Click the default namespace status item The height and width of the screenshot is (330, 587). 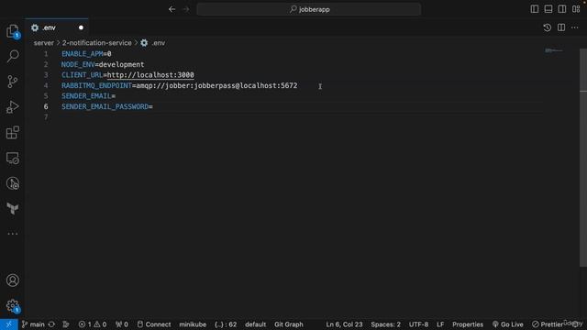[256, 324]
